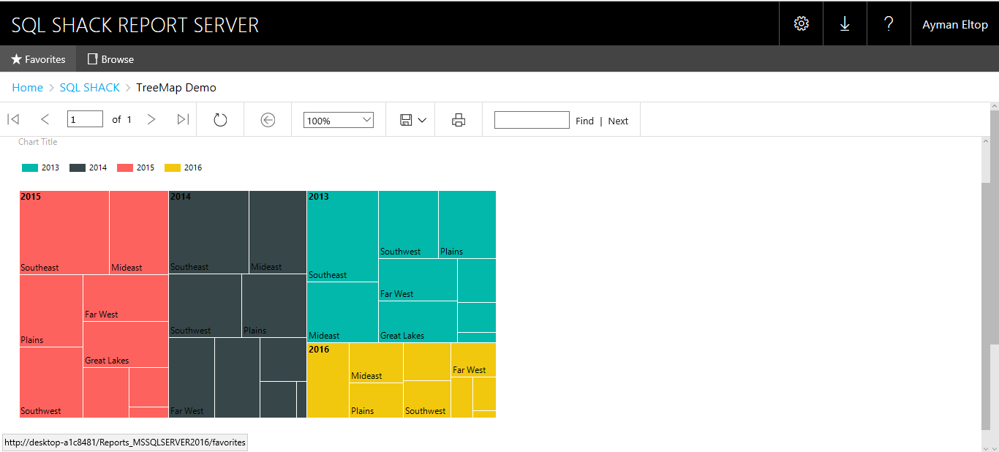This screenshot has height=452, width=999.
Task: Switch to the Favorites tab
Action: click(x=38, y=59)
